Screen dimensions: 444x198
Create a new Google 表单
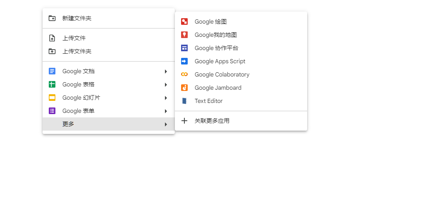(x=109, y=111)
